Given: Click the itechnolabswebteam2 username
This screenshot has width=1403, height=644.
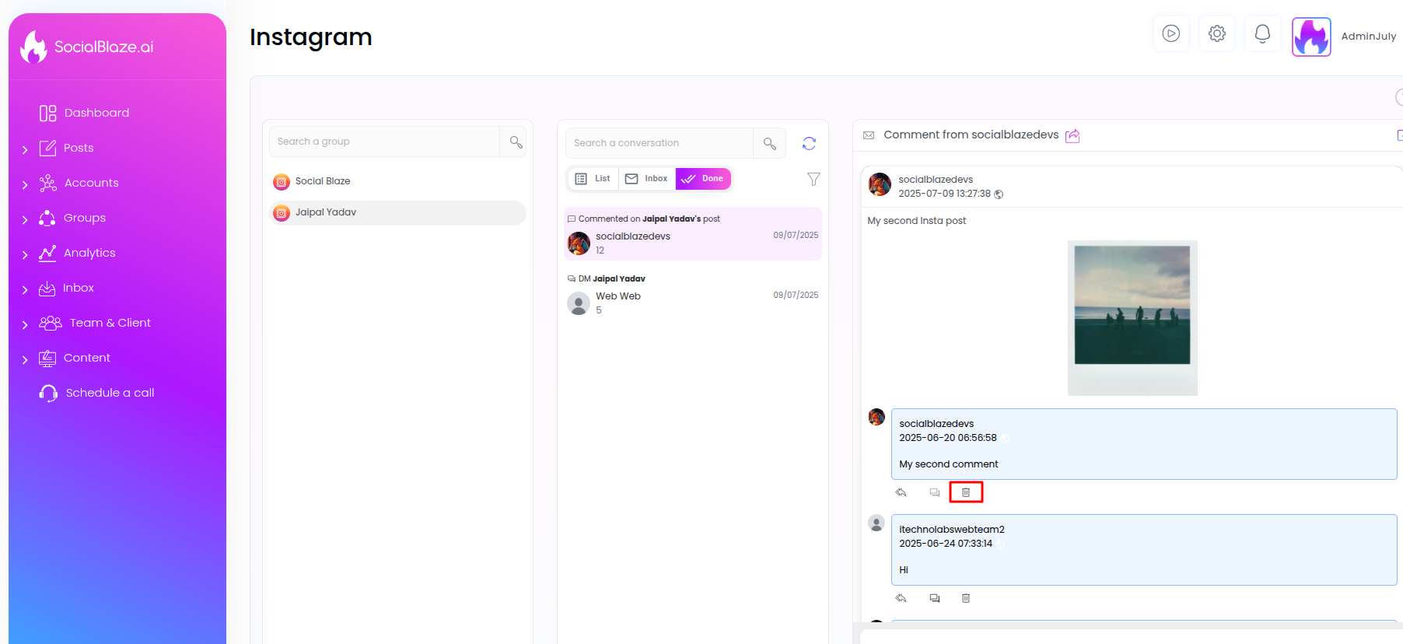Looking at the screenshot, I should (952, 530).
